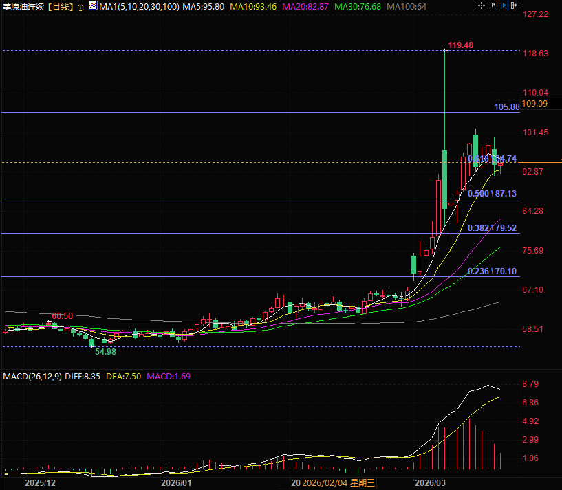This screenshot has width=562, height=490.
Task: Click the 60.50 price annotation
Action: [x=63, y=316]
